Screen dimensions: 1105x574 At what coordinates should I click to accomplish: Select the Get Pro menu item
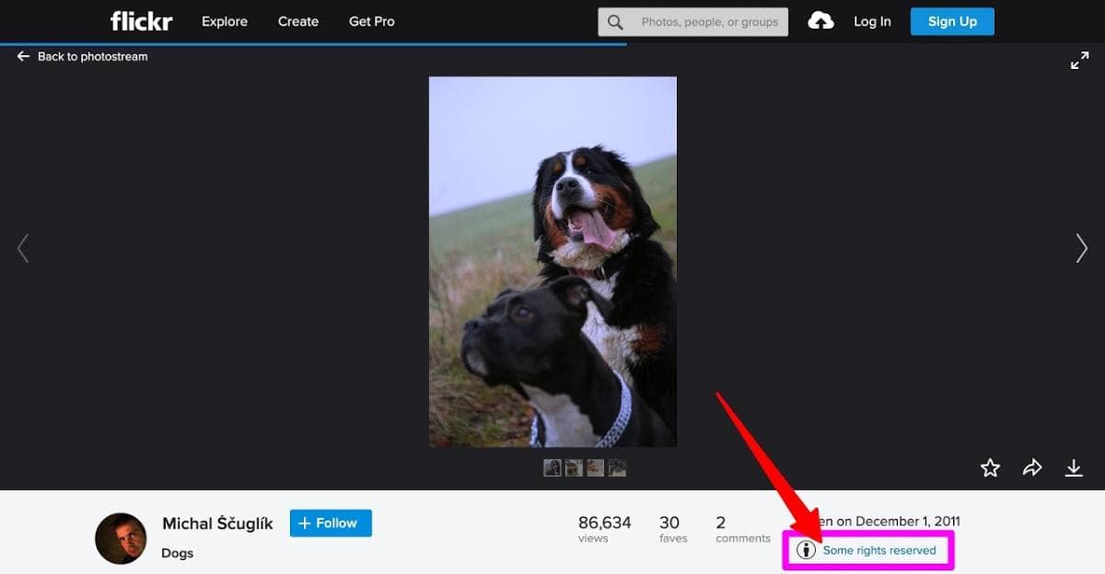[x=371, y=21]
